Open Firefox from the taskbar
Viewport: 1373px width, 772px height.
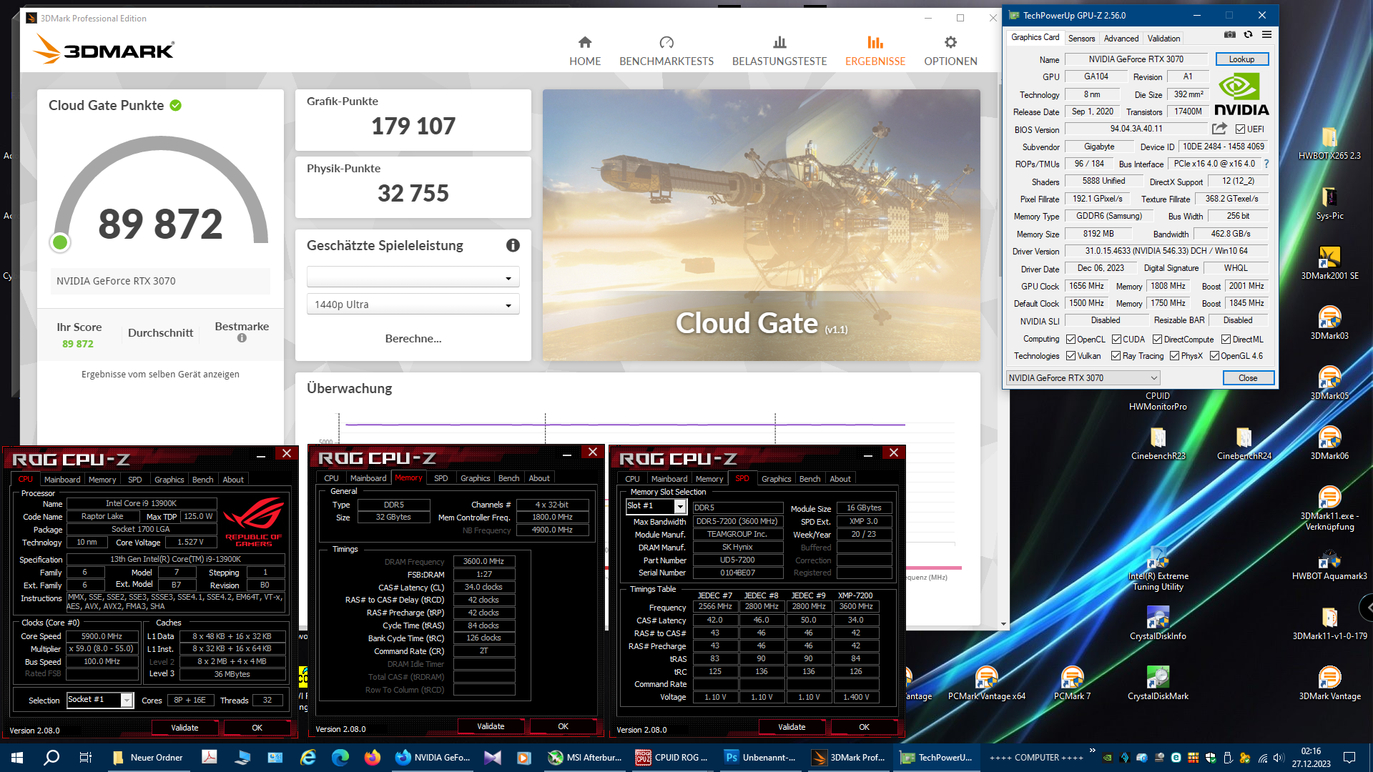[373, 758]
